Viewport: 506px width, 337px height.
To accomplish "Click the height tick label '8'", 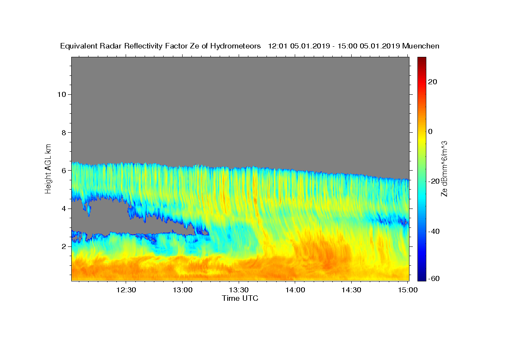I will [x=64, y=132].
